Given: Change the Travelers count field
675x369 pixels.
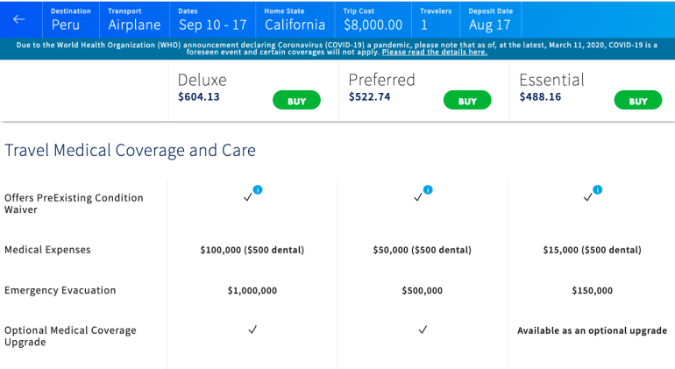Looking at the screenshot, I should [436, 19].
